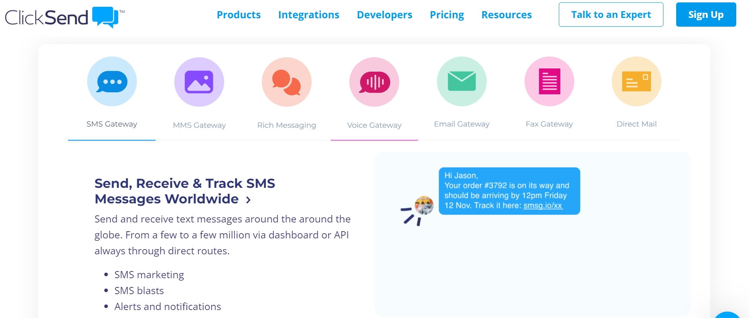Viewport: 749px width, 318px height.
Task: Click the blue 'Hi Jason' SMS message bubble
Action: [509, 191]
